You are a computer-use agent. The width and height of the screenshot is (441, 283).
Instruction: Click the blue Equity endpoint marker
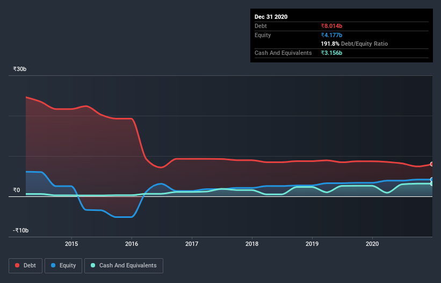(x=432, y=179)
